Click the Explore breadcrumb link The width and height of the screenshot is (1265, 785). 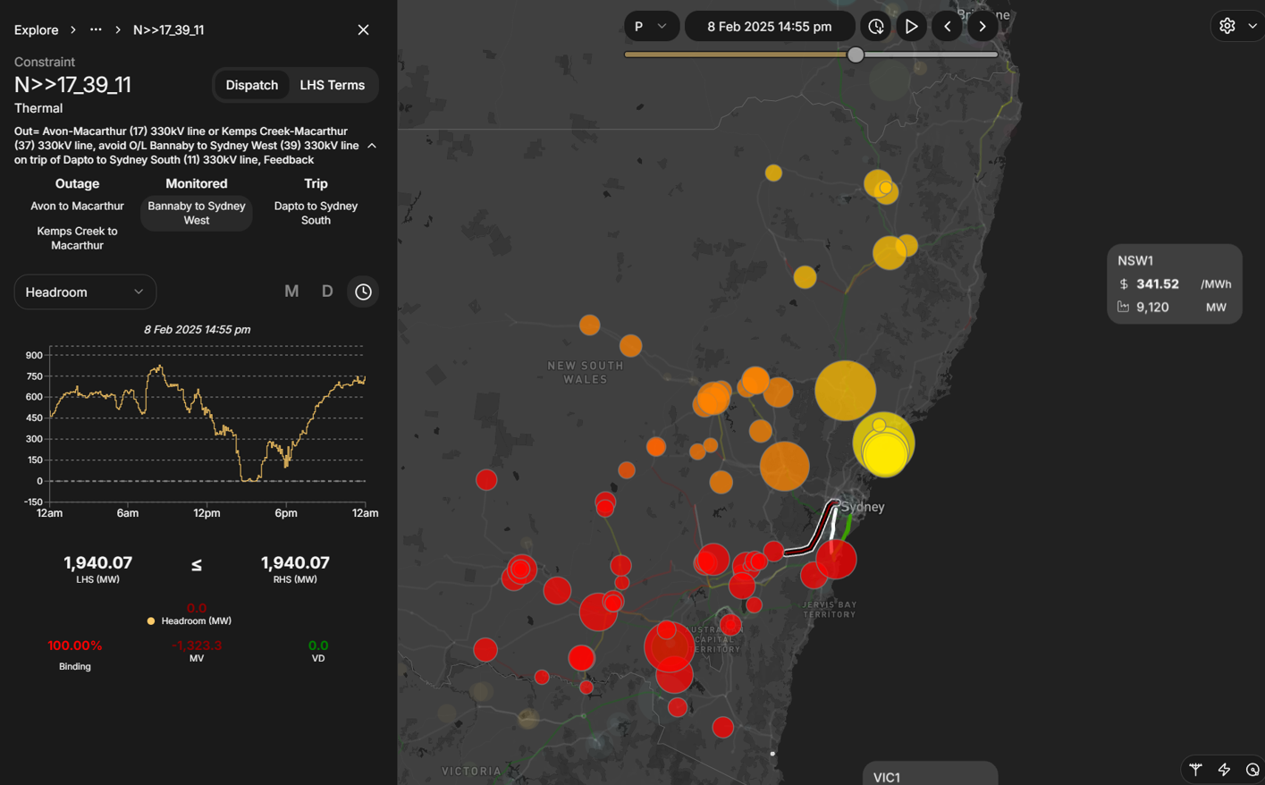[36, 30]
